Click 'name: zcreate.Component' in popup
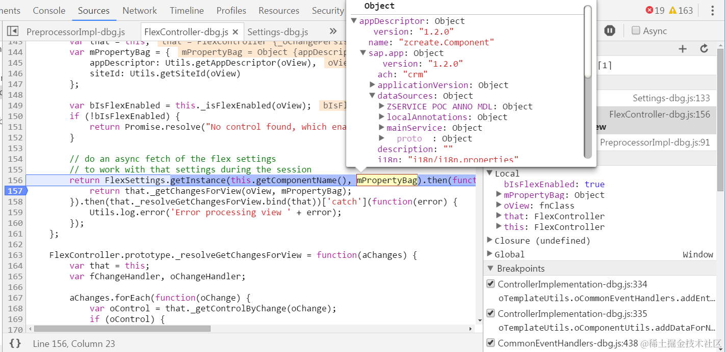Viewport: 725px width, 352px height. click(x=431, y=42)
